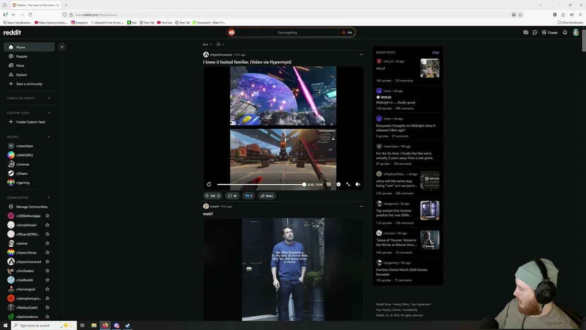Collapse the Communities section
This screenshot has height=330, width=586.
pos(49,198)
